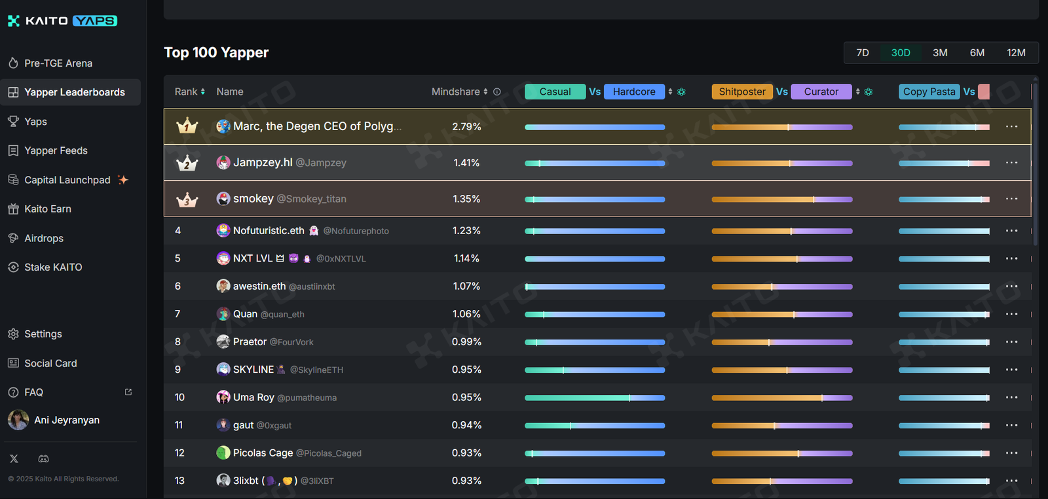Screen dimensions: 1048x499
Task: Click the Nofuturistic.eth avatar thumbnail
Action: (x=223, y=230)
